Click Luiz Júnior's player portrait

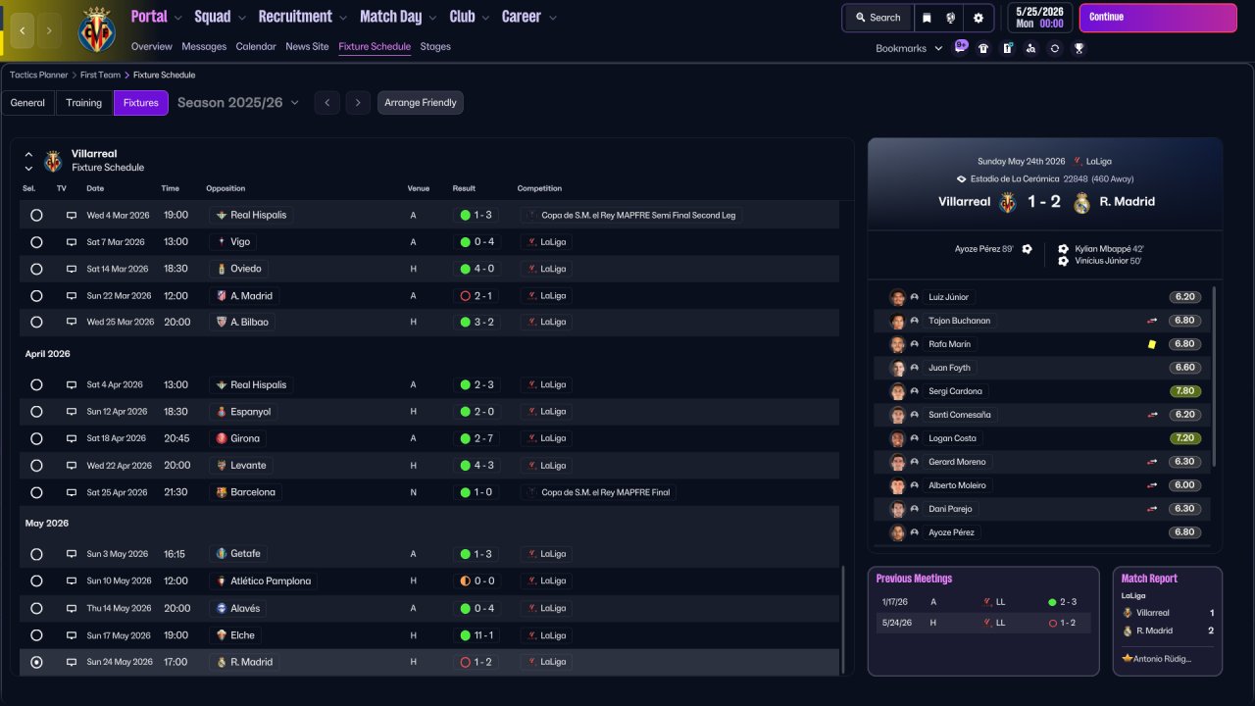pyautogui.click(x=896, y=297)
